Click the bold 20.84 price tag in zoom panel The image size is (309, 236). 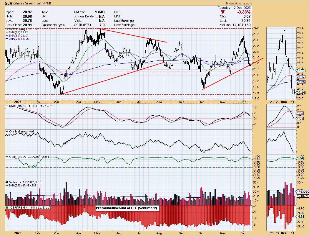(301, 93)
